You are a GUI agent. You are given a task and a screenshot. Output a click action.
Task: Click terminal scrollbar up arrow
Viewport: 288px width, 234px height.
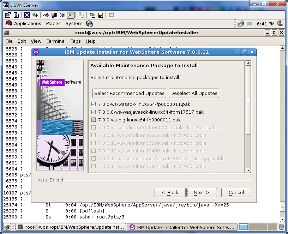tap(282, 48)
